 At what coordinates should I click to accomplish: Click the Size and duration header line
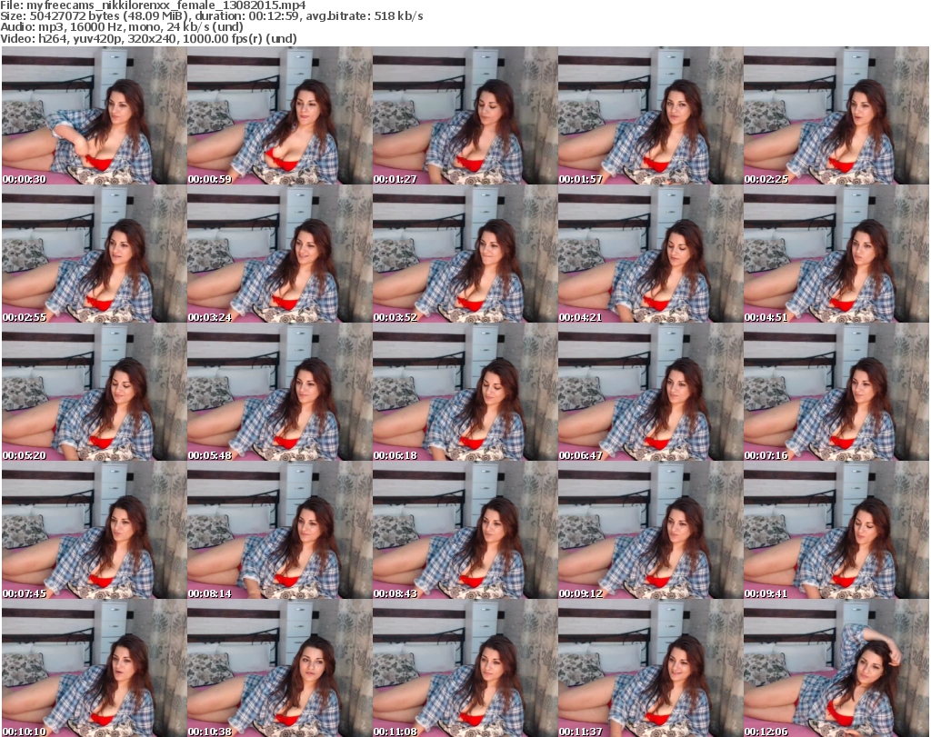[x=212, y=16]
